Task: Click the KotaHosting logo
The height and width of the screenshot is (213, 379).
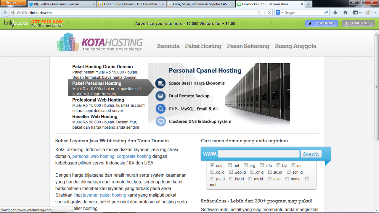Action: pos(100,42)
